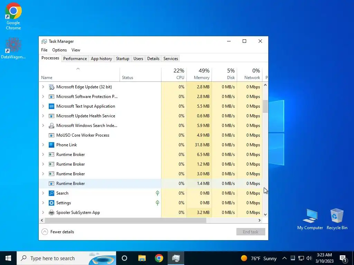354x265 pixels.
Task: Click horizontal scrollbar right arrow
Action: click(260, 220)
